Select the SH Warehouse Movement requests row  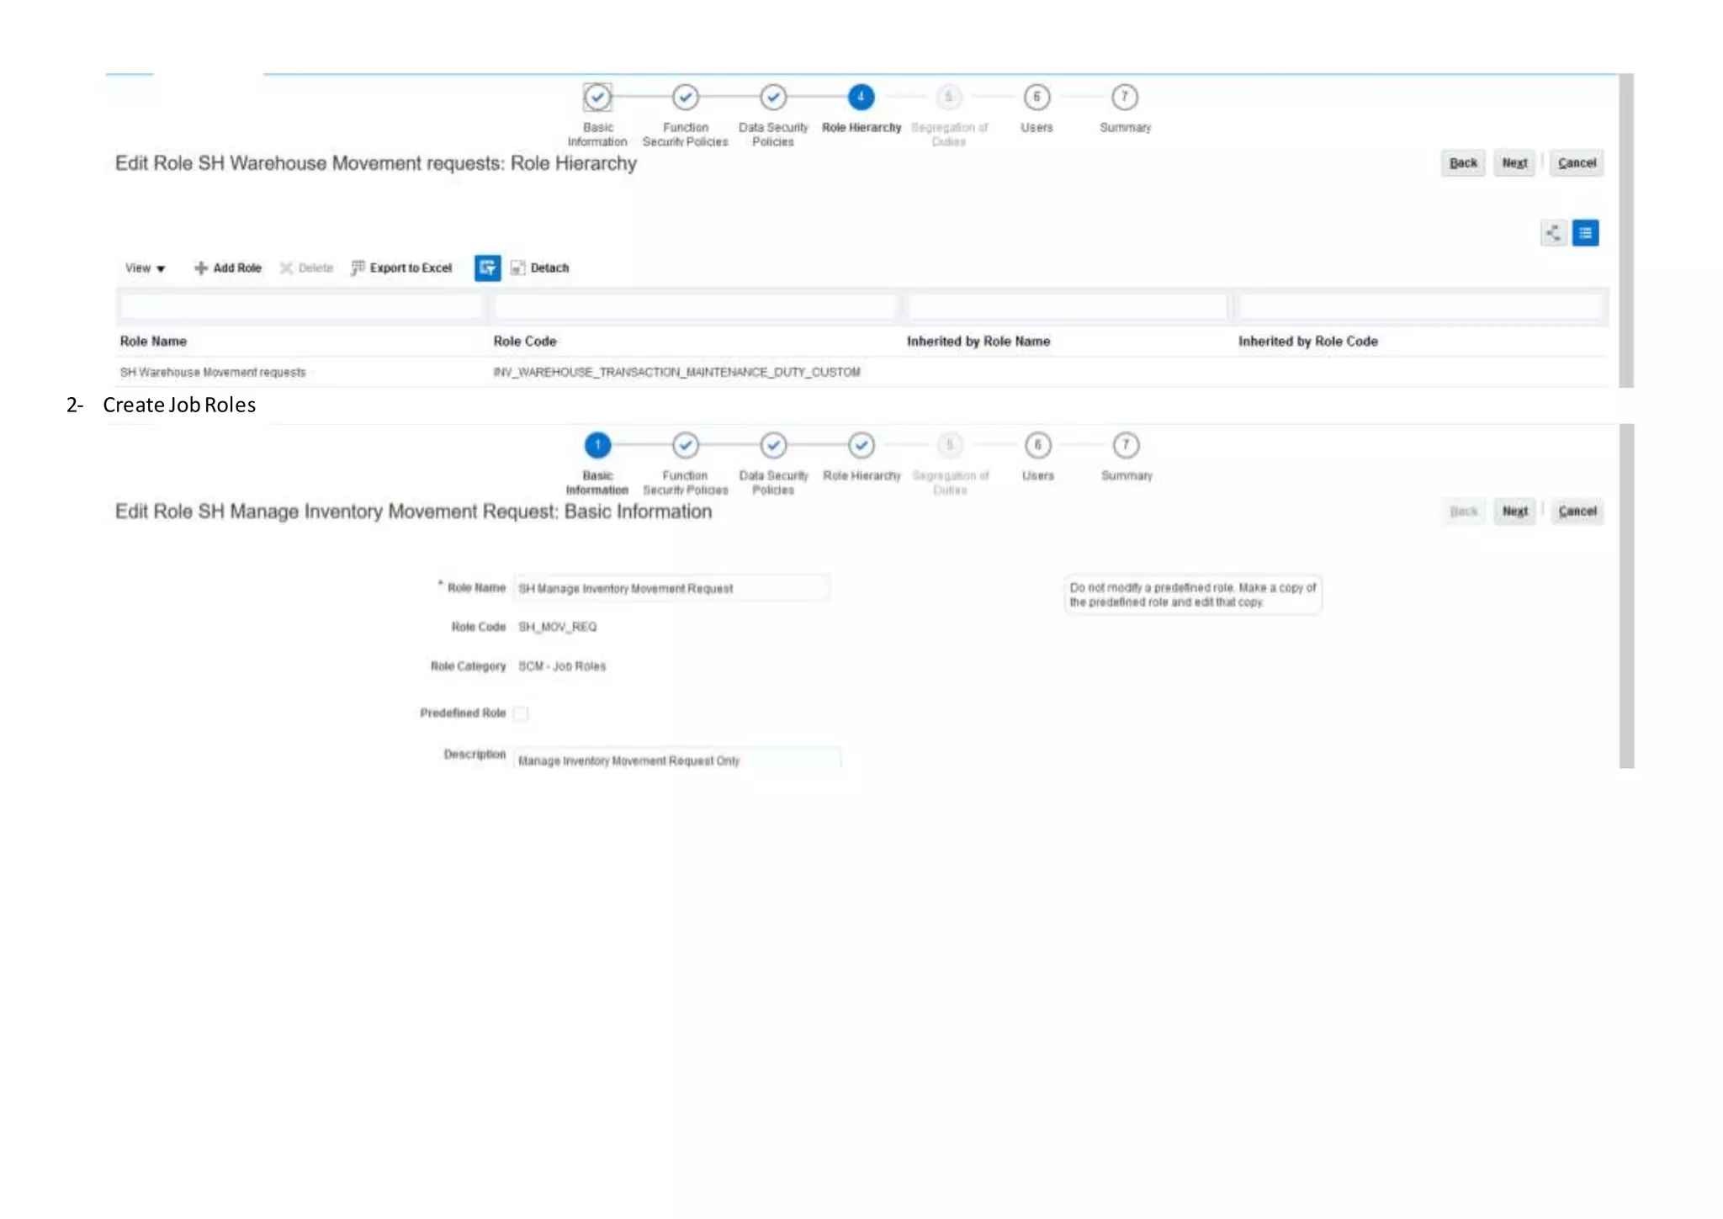click(213, 372)
